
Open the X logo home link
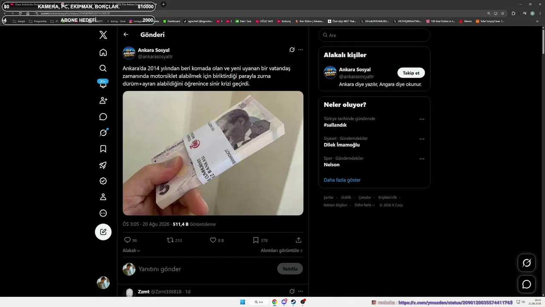pos(103,35)
